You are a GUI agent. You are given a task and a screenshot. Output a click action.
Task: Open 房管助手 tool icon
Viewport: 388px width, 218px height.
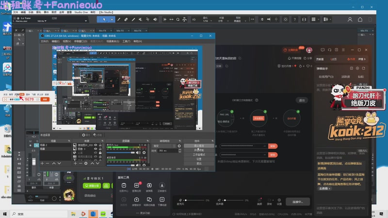click(x=136, y=201)
